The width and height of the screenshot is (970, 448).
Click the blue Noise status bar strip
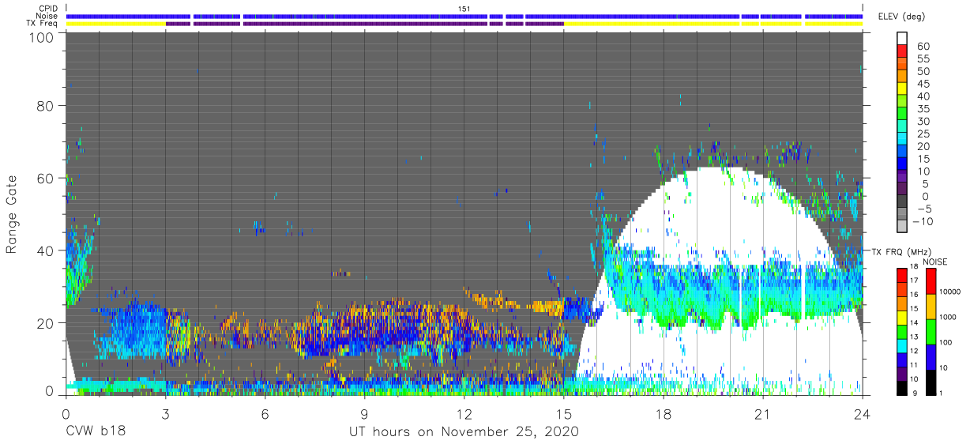pos(464,16)
